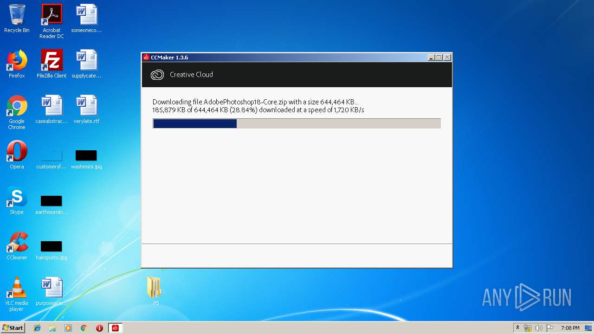Open the caseabstrac... document
The width and height of the screenshot is (594, 334).
[x=52, y=109]
